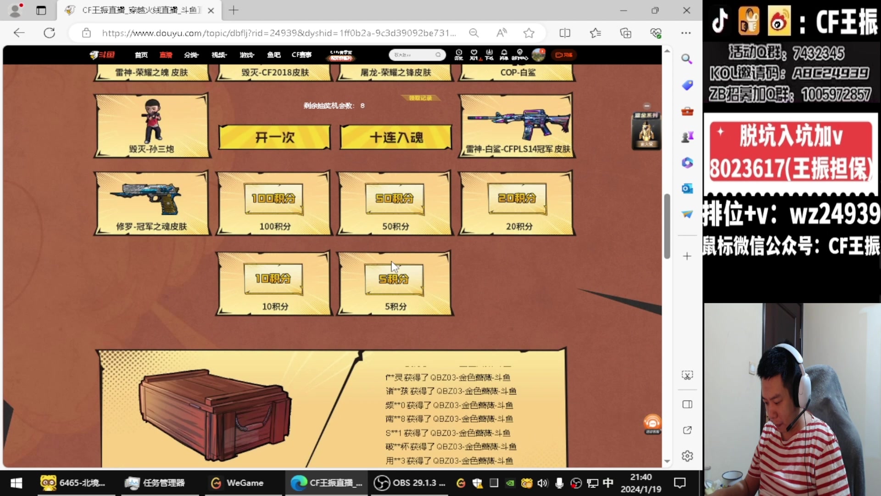The width and height of the screenshot is (881, 496).
Task: Expand the 视频 video dropdown menu
Action: (x=219, y=55)
